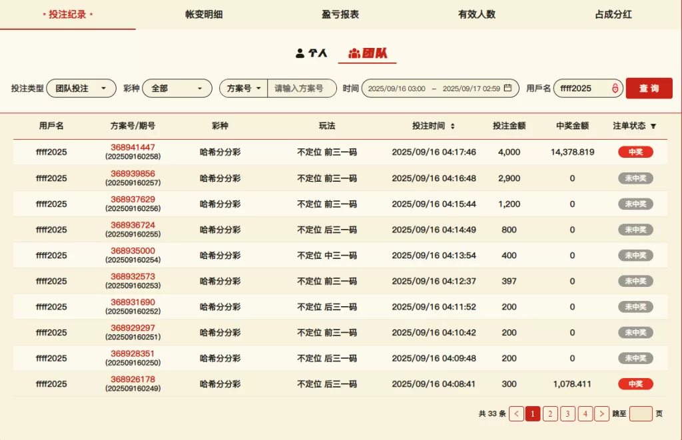Viewport: 682px width, 440px height.
Task: Switch to the 团队 team view
Action: (368, 53)
